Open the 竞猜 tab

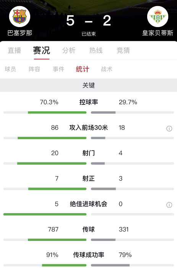tap(123, 50)
